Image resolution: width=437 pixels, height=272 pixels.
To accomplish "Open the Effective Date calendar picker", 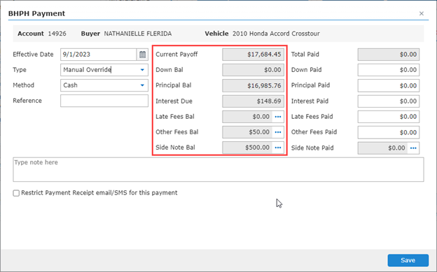I will (x=142, y=55).
